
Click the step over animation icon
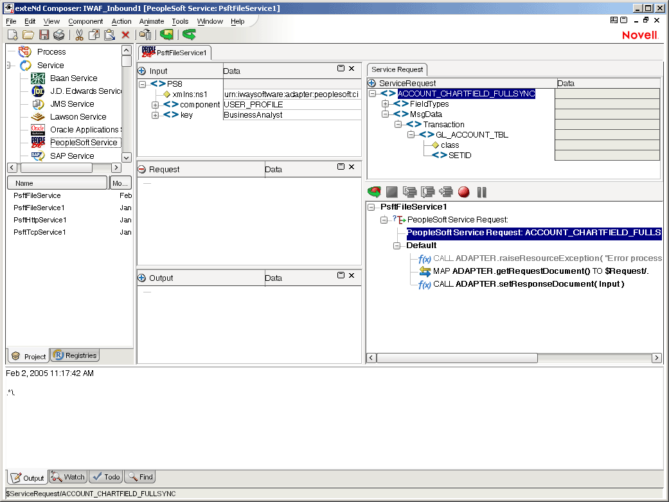click(x=427, y=192)
